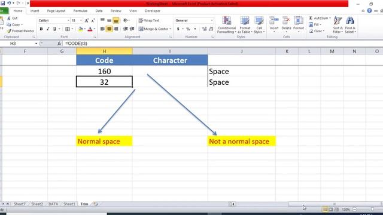The width and height of the screenshot is (383, 215).
Task: Click Increase Indent icon
Action: pyautogui.click(x=132, y=29)
